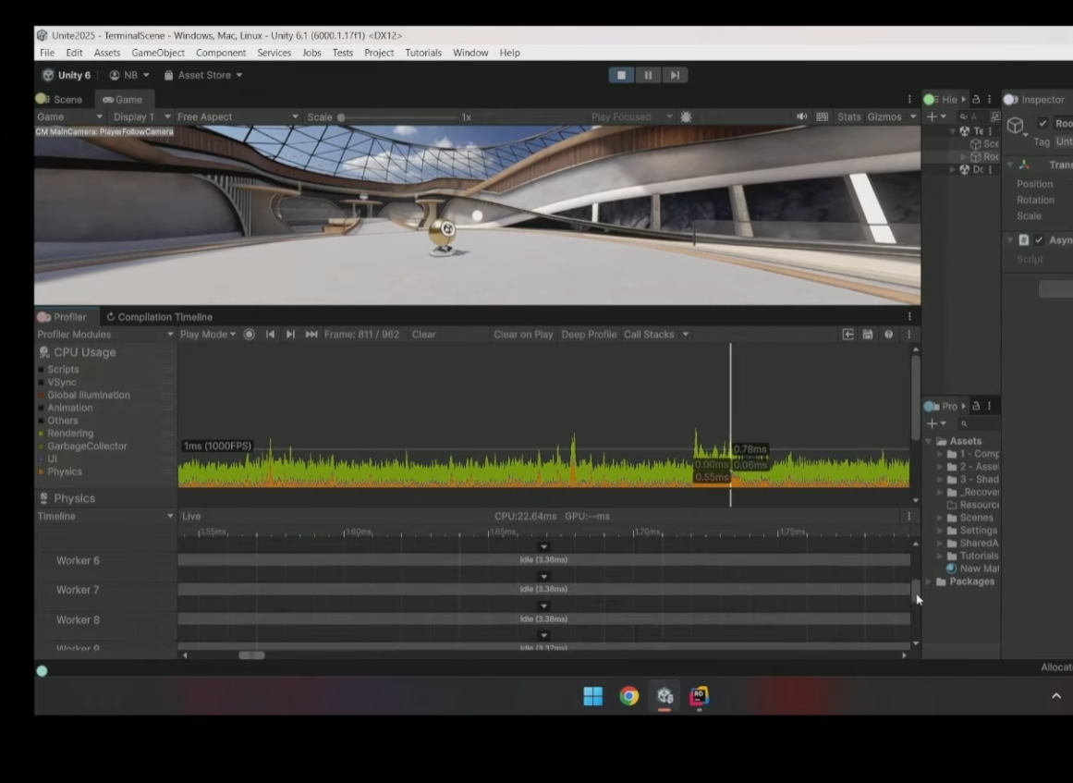Save profiler data icon
This screenshot has width=1073, height=783.
click(x=868, y=334)
